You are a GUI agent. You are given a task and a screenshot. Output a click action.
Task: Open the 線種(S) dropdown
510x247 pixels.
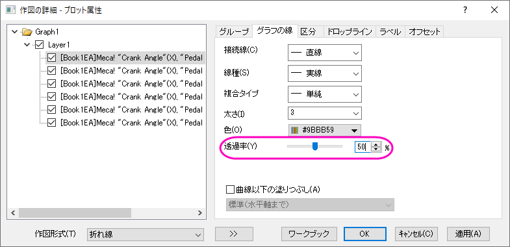[325, 73]
